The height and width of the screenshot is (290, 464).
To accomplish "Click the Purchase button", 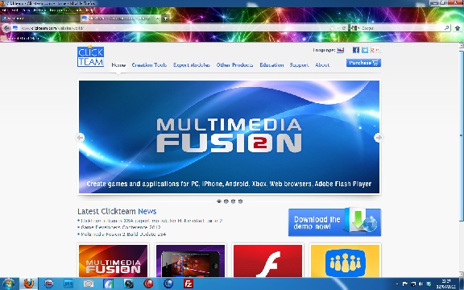I will [x=363, y=63].
